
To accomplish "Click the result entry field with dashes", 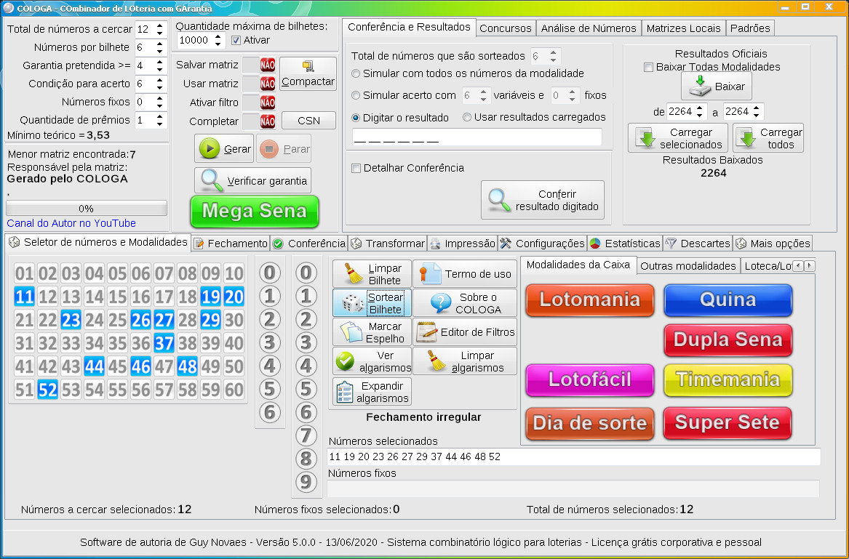I will click(477, 137).
